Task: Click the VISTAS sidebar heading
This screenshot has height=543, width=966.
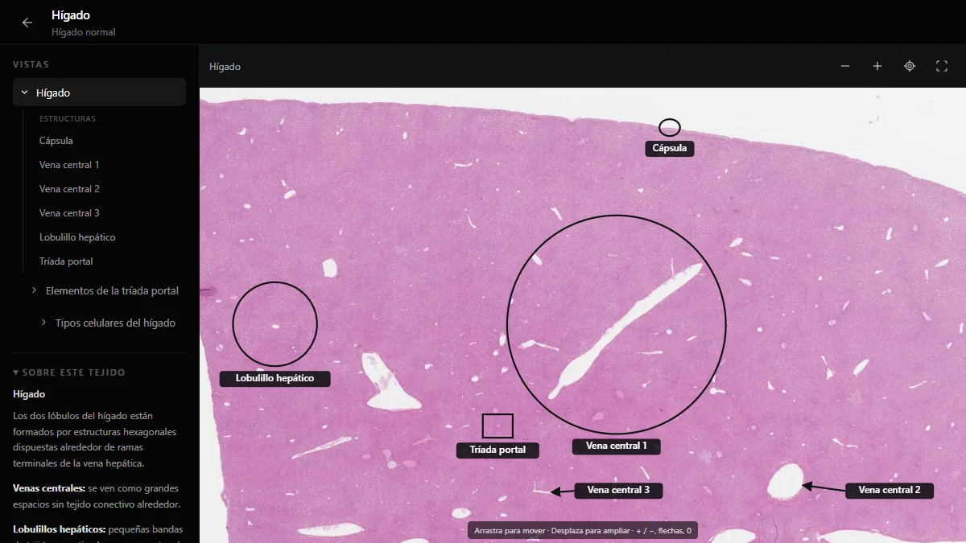Action: pos(31,64)
